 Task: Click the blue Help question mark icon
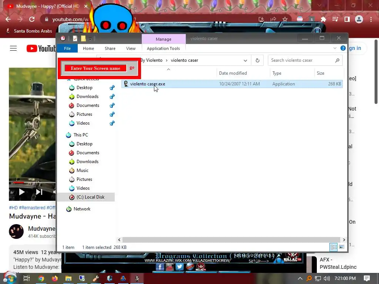point(343,48)
